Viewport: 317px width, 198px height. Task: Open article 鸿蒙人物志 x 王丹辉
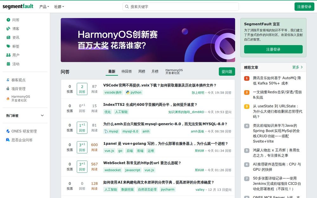[276, 153]
